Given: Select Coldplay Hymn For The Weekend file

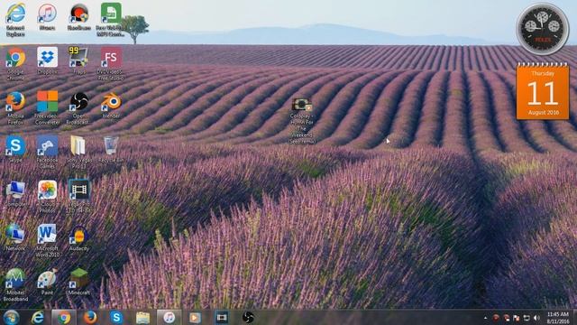Looking at the screenshot, I should (x=302, y=120).
